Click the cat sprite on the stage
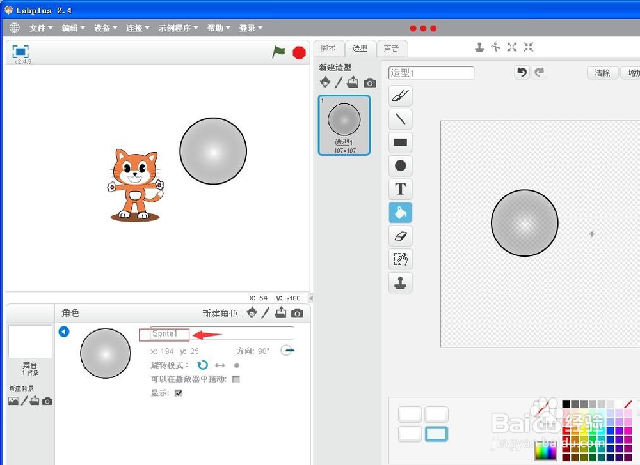The image size is (640, 465). [x=136, y=185]
